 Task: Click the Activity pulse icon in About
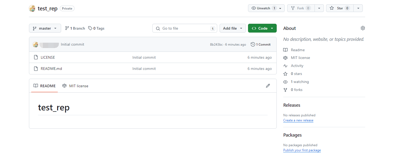(285, 66)
